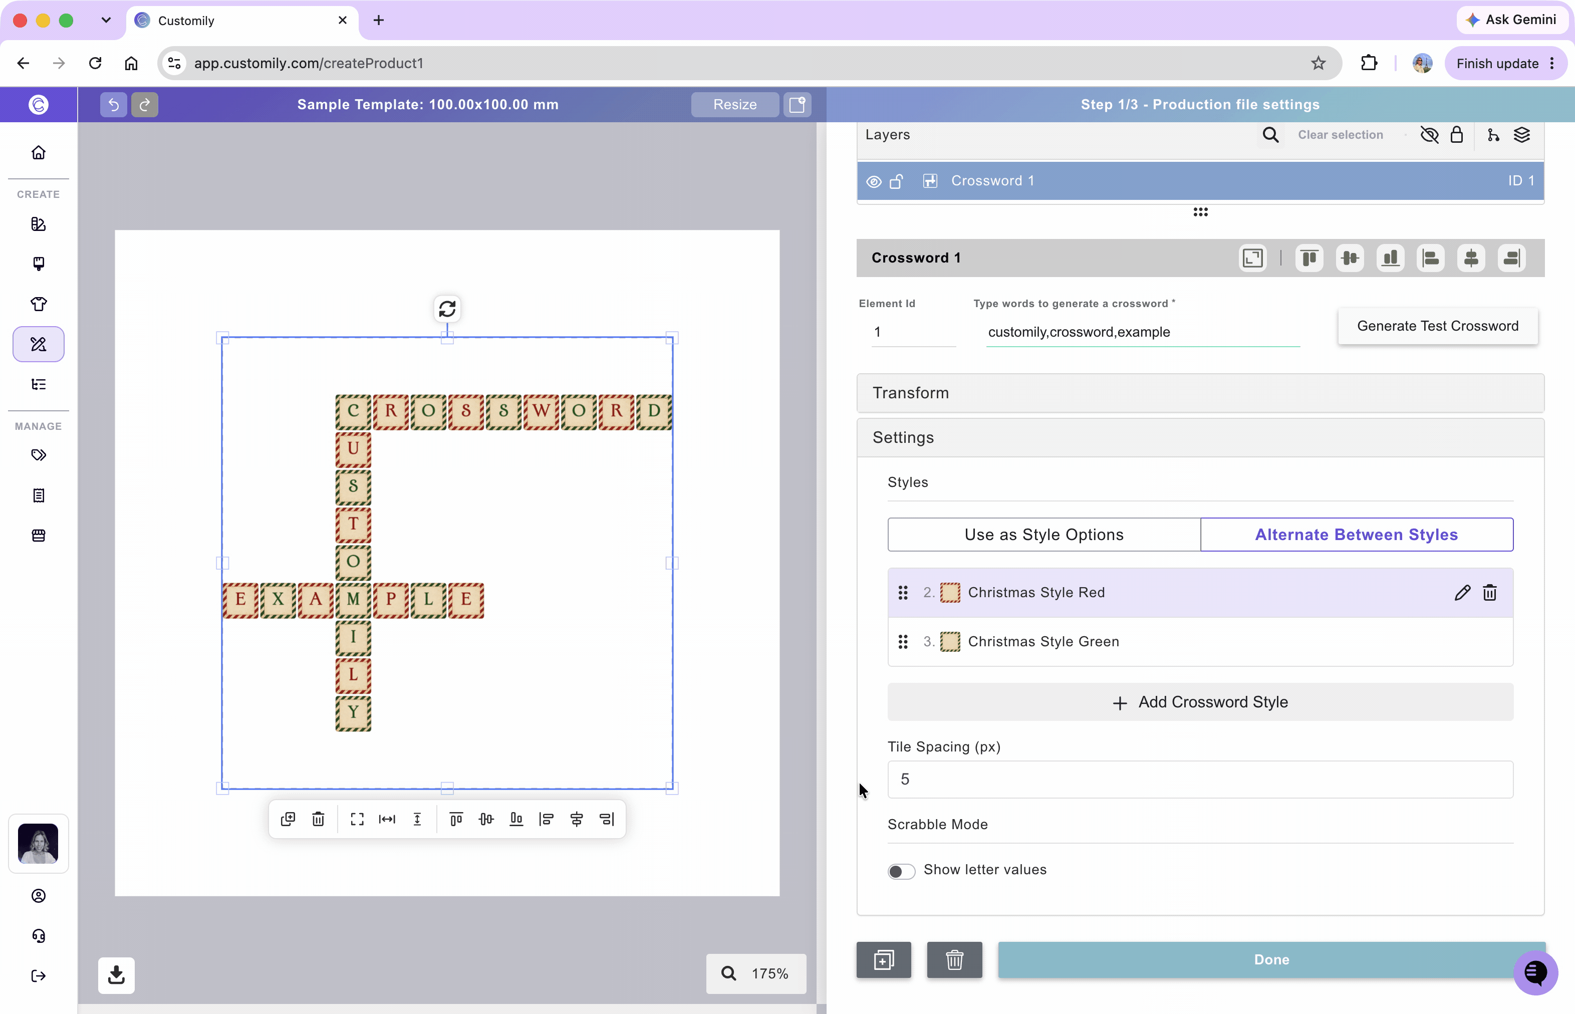Click the download icon at bottom left
The image size is (1575, 1014).
[x=117, y=975]
